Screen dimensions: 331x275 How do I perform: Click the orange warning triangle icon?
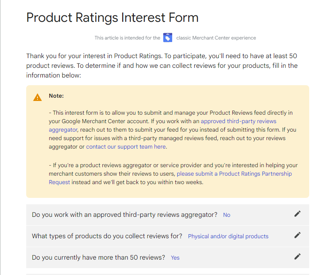coord(37,97)
